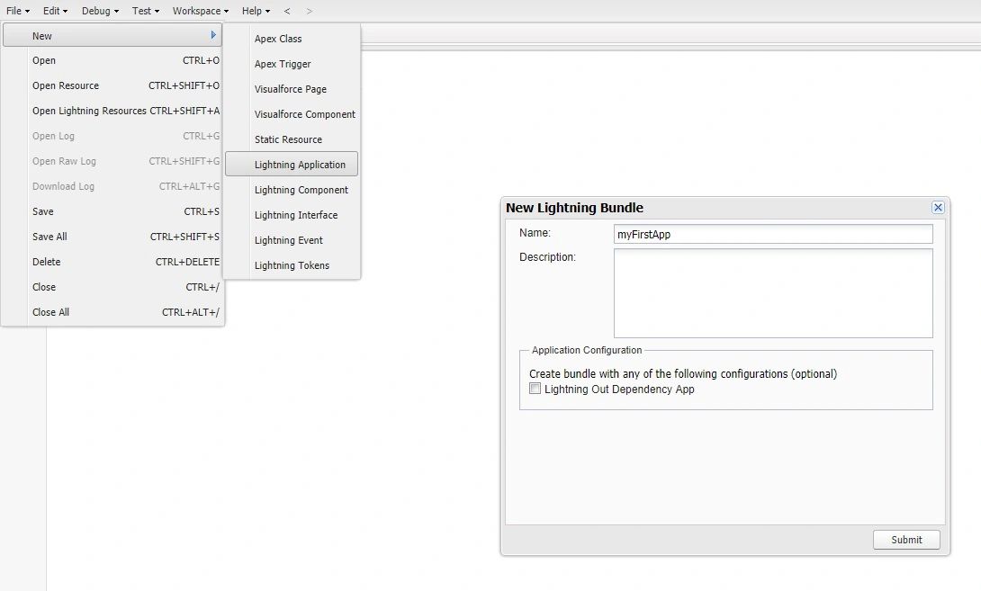Click the Name input field
981x591 pixels.
[772, 234]
